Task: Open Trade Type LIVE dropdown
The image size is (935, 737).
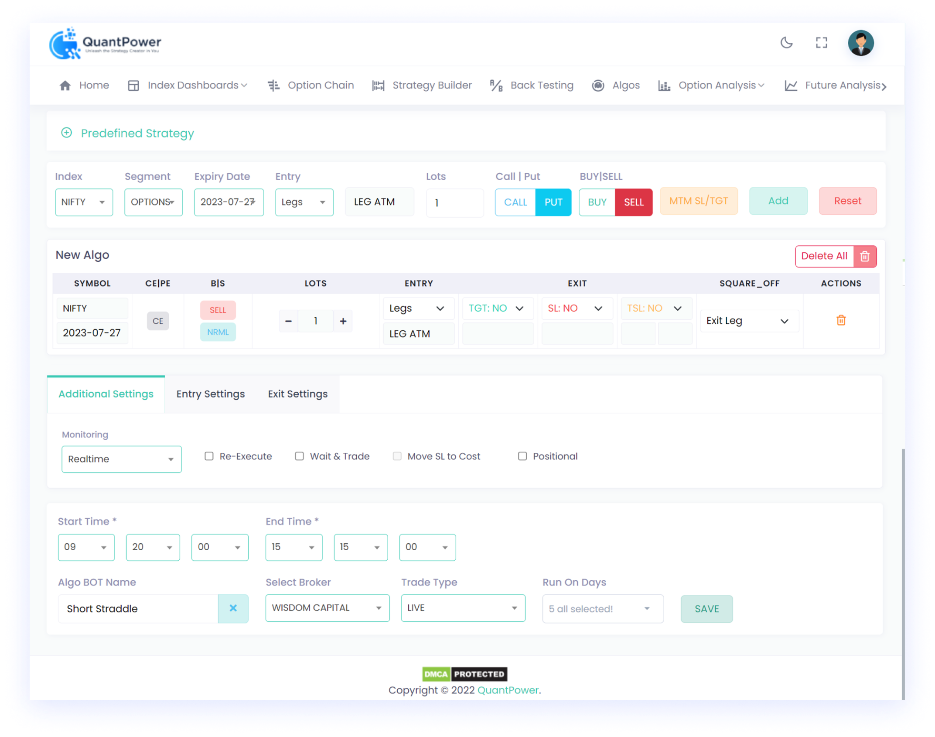Action: [x=463, y=607]
